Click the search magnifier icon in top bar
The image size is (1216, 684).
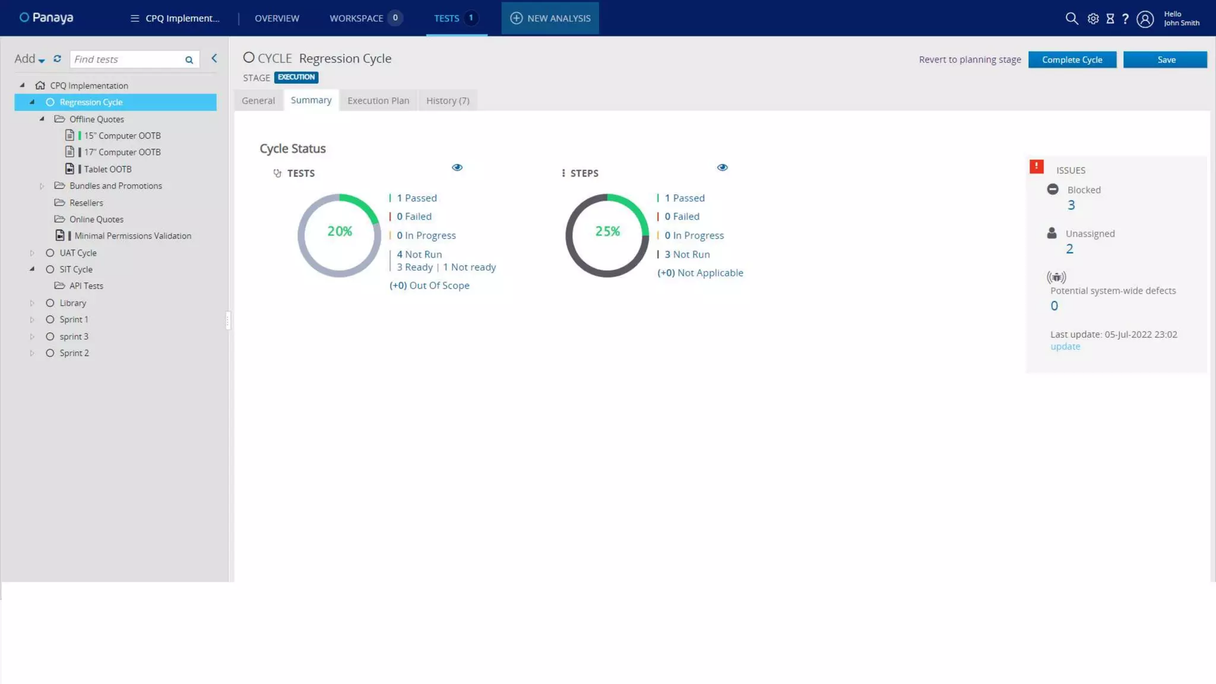pos(1071,18)
